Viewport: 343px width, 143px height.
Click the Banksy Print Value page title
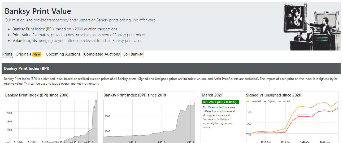pos(38,11)
